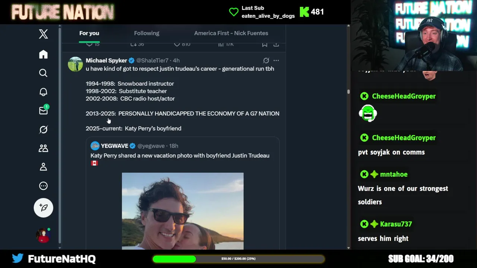Open account avatar at sidebar bottom
Screen dimensions: 477x268
click(42, 235)
